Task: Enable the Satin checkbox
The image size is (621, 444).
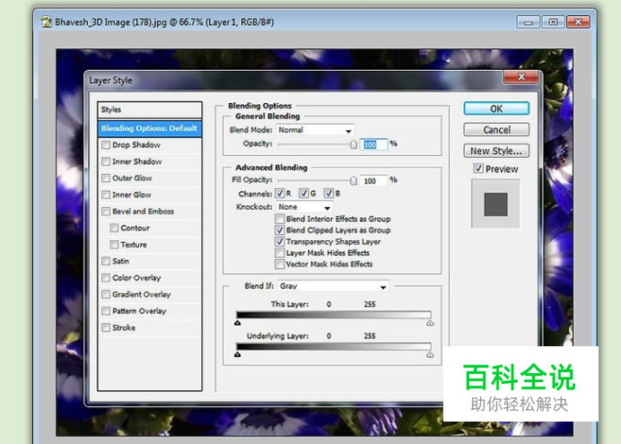Action: pyautogui.click(x=106, y=261)
